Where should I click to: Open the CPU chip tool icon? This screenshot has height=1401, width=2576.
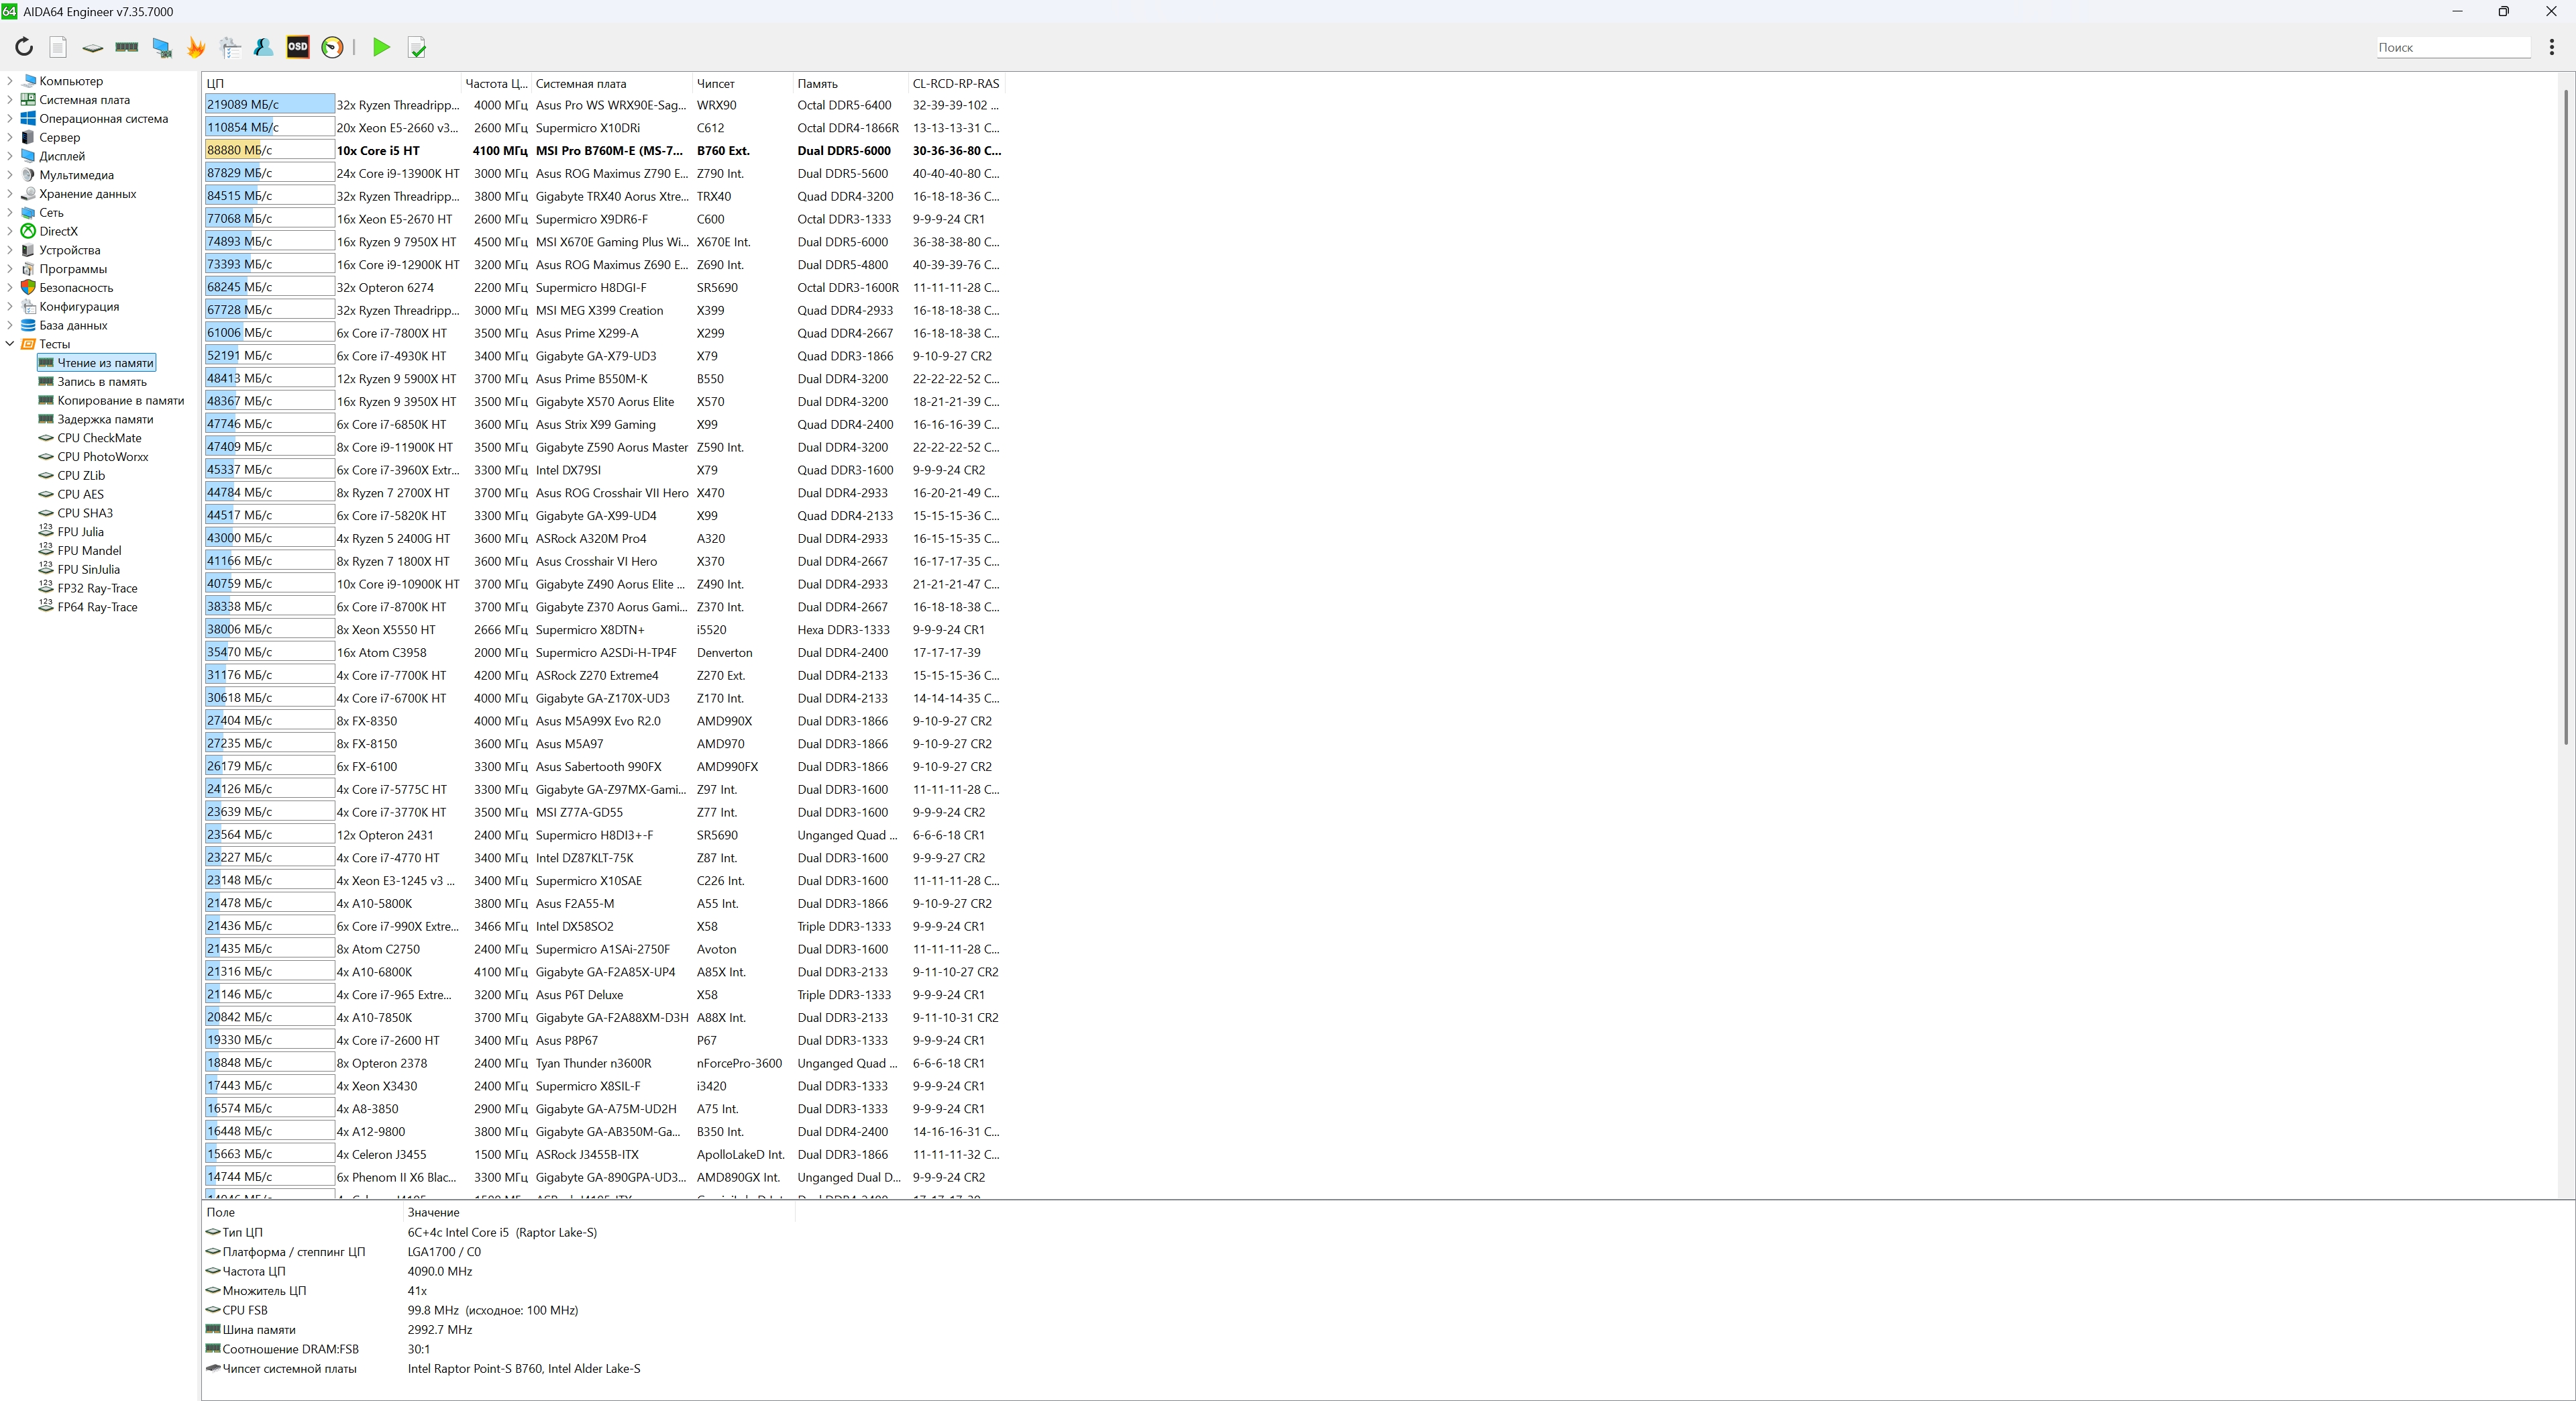92,47
